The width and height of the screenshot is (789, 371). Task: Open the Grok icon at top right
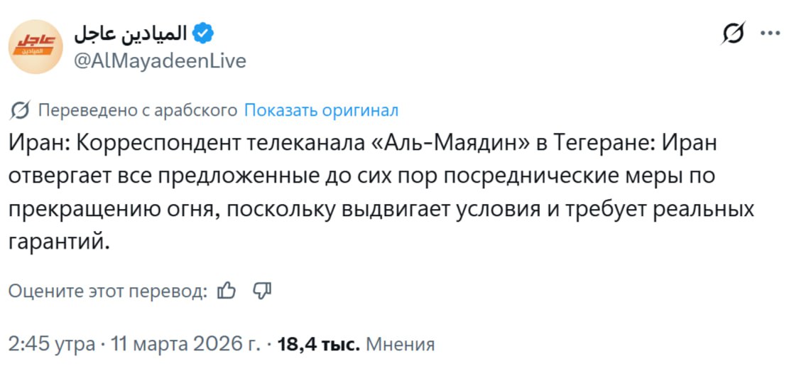pyautogui.click(x=733, y=34)
